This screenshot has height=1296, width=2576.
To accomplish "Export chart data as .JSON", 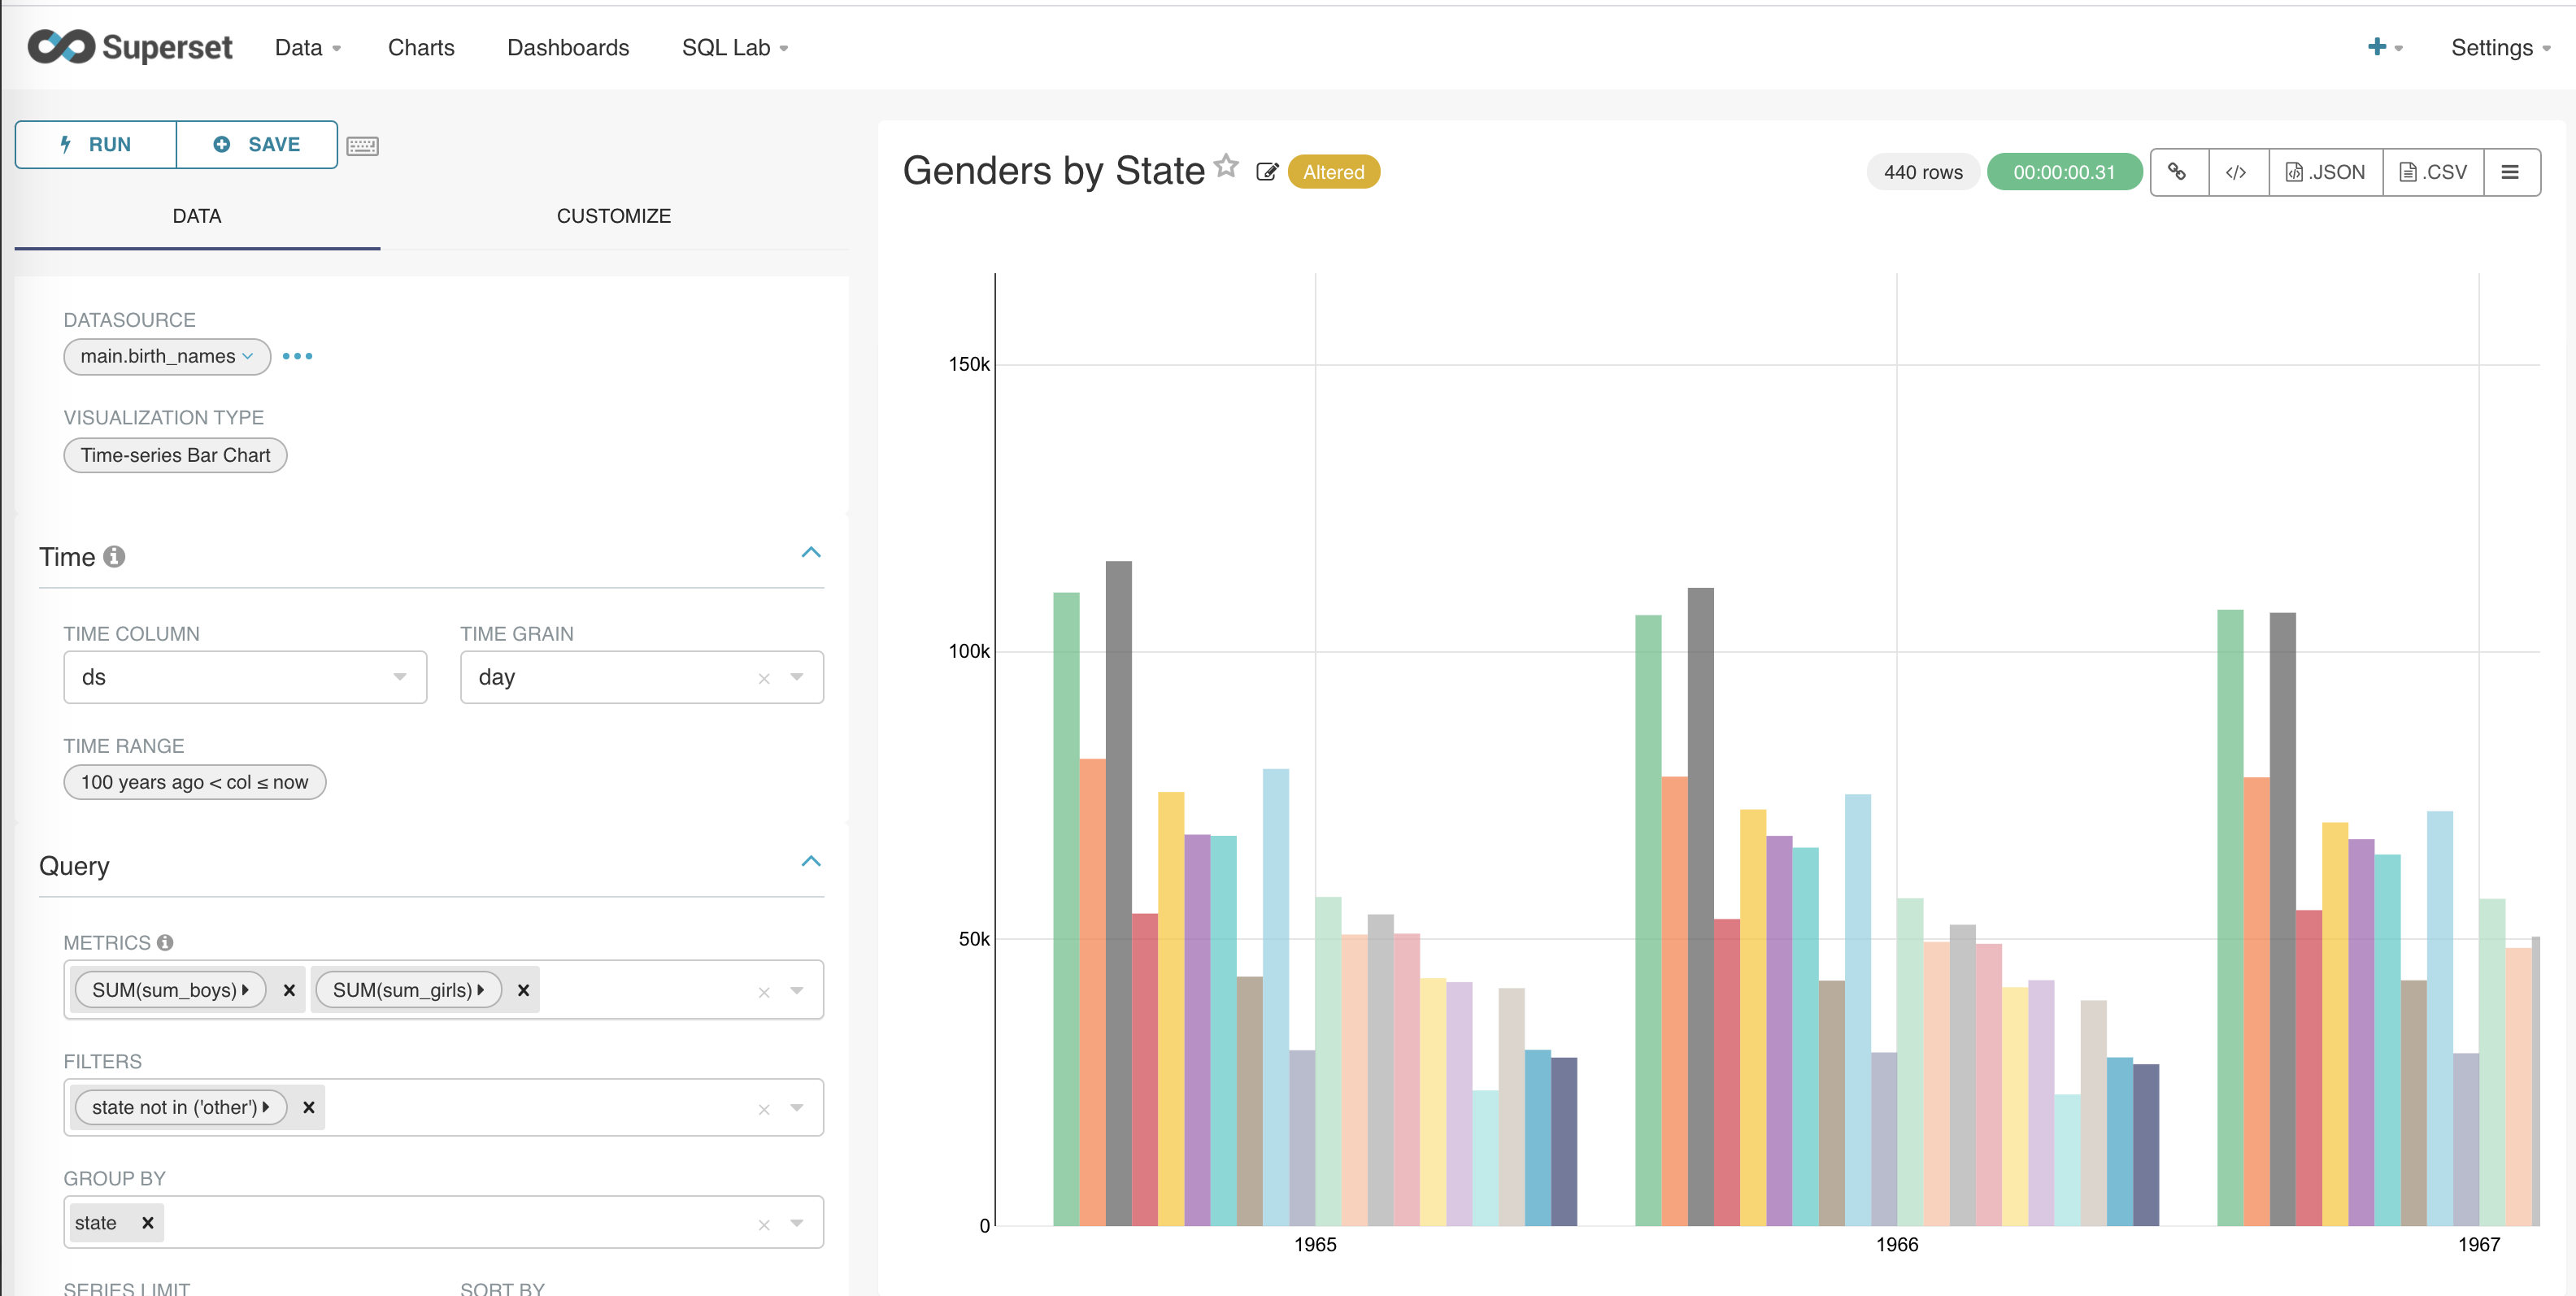I will [2326, 171].
